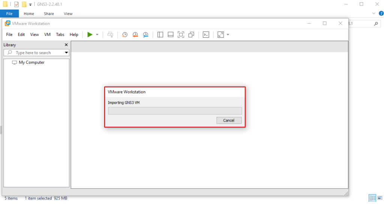Open the Snapshot Manager icon
Viewport: 384px width, 216px height.
click(145, 34)
